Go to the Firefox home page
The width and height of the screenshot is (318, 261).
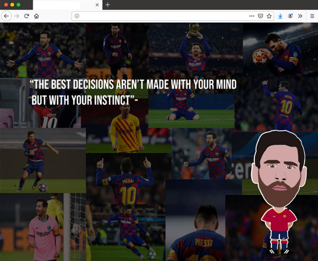[37, 16]
